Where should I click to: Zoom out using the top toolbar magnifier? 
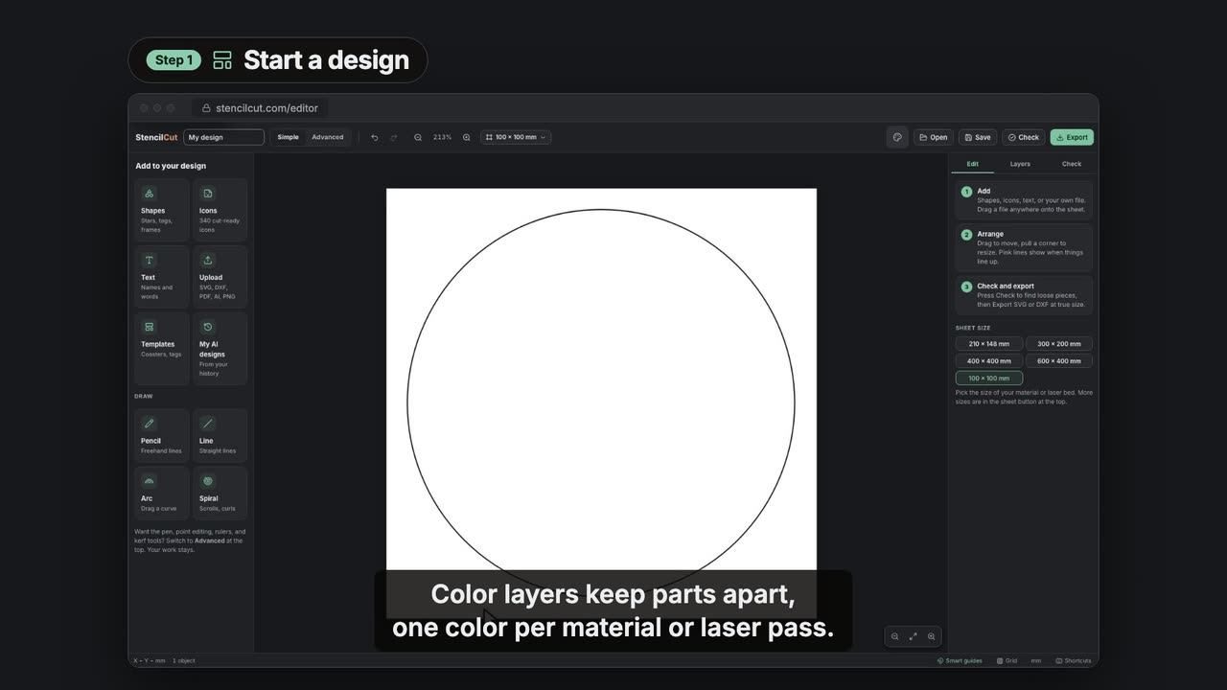click(x=418, y=137)
